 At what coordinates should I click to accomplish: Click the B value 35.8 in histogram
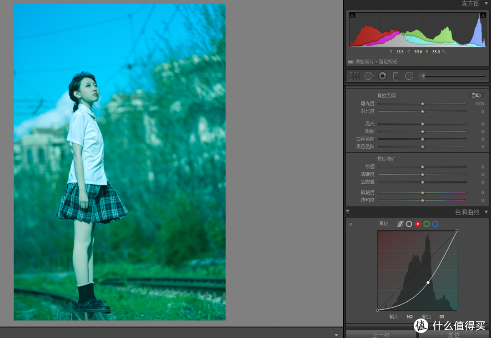click(436, 52)
